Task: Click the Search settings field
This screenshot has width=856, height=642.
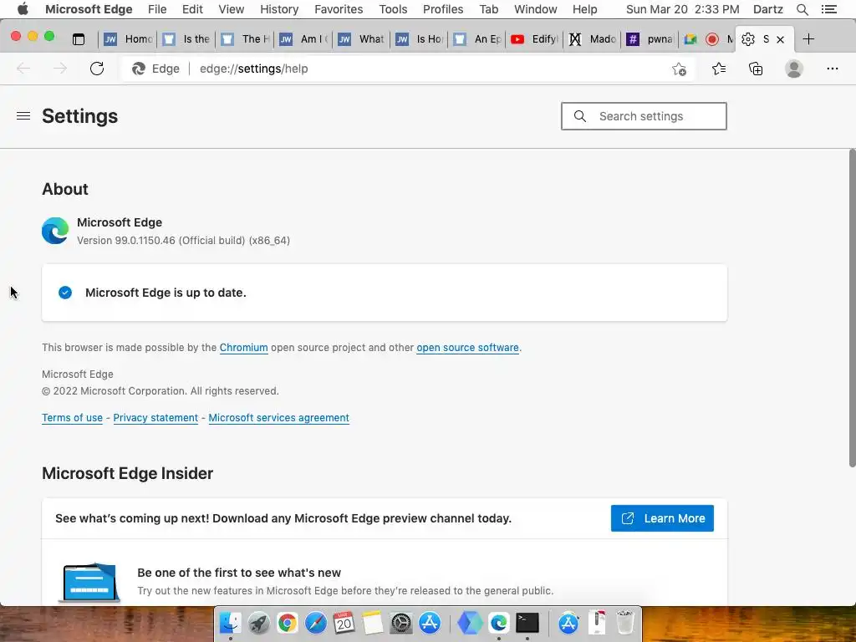Action: 644,116
